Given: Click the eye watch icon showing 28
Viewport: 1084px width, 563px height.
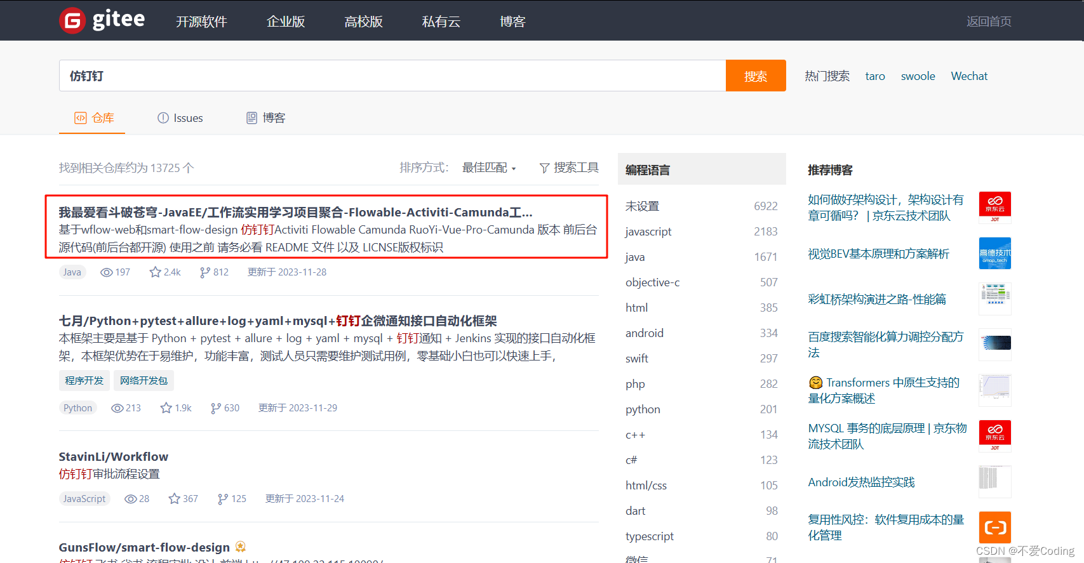Looking at the screenshot, I should 131,499.
